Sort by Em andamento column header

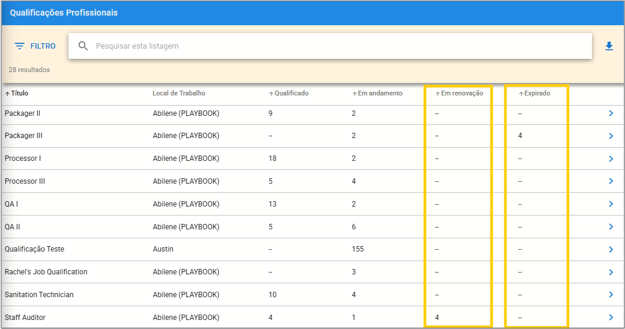coord(379,94)
